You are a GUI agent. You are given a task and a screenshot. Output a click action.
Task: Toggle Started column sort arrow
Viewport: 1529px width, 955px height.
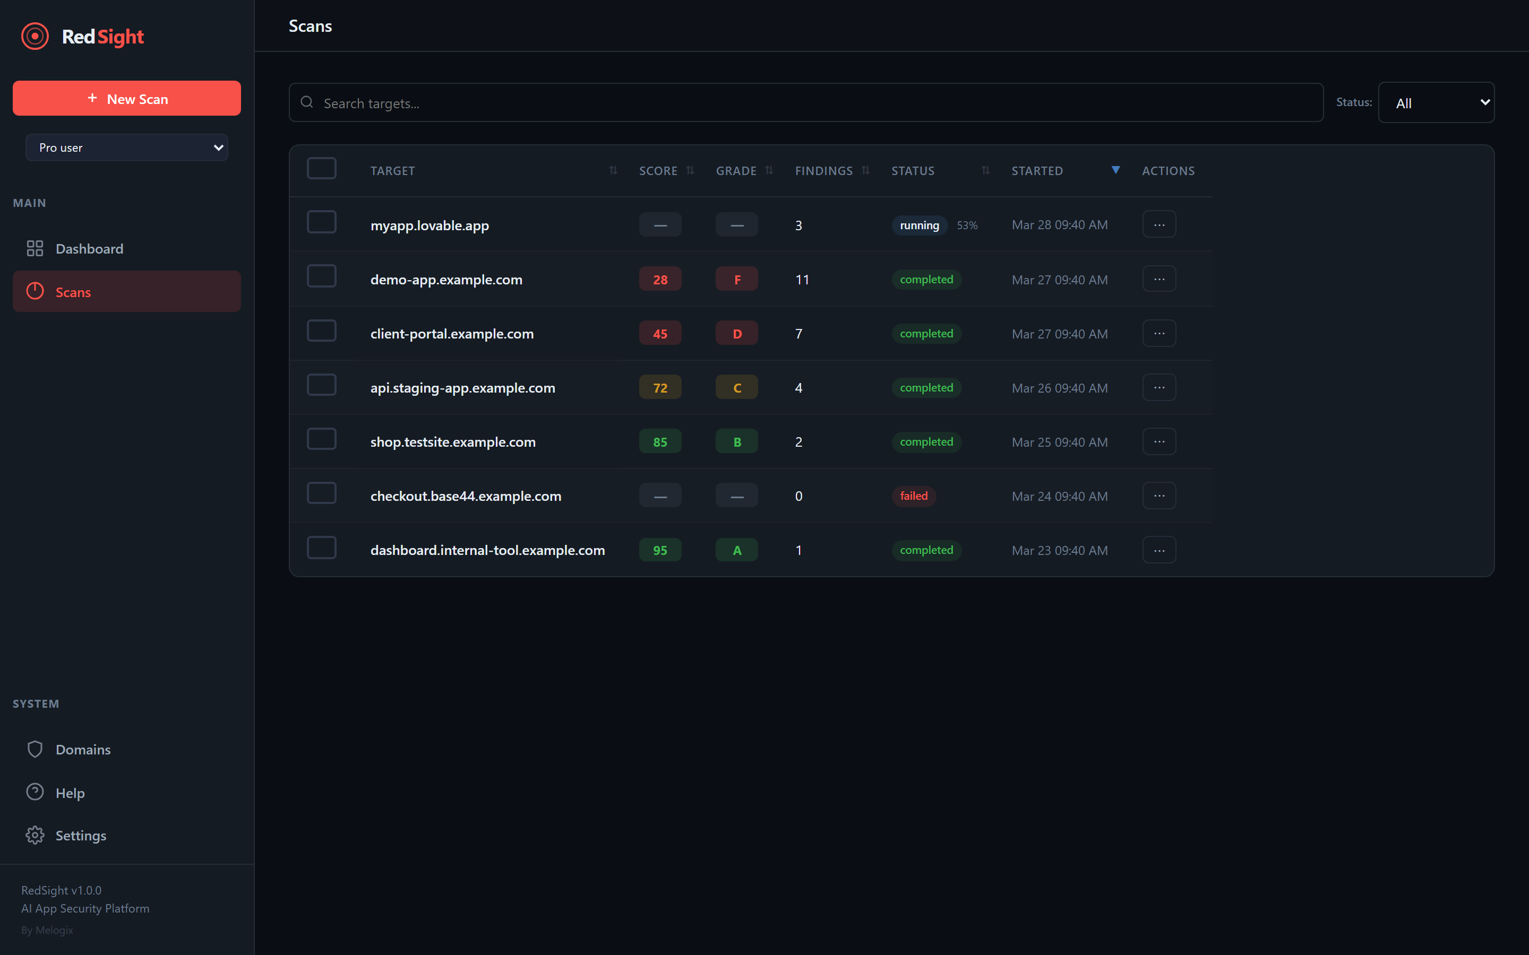(1115, 170)
